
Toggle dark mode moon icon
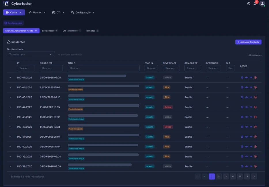tap(249, 4)
